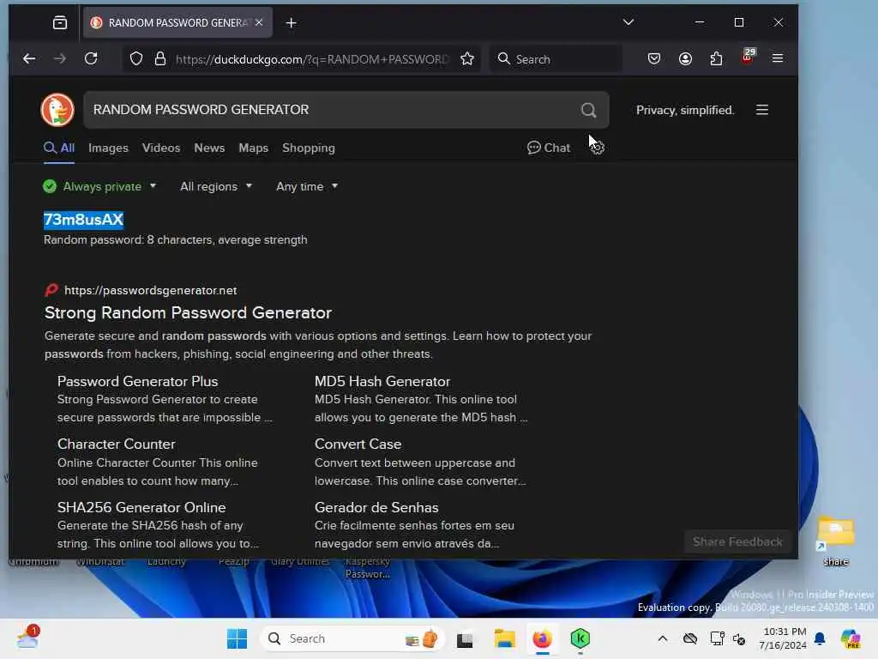The image size is (878, 659).
Task: Switch to Videos tab
Action: [161, 148]
